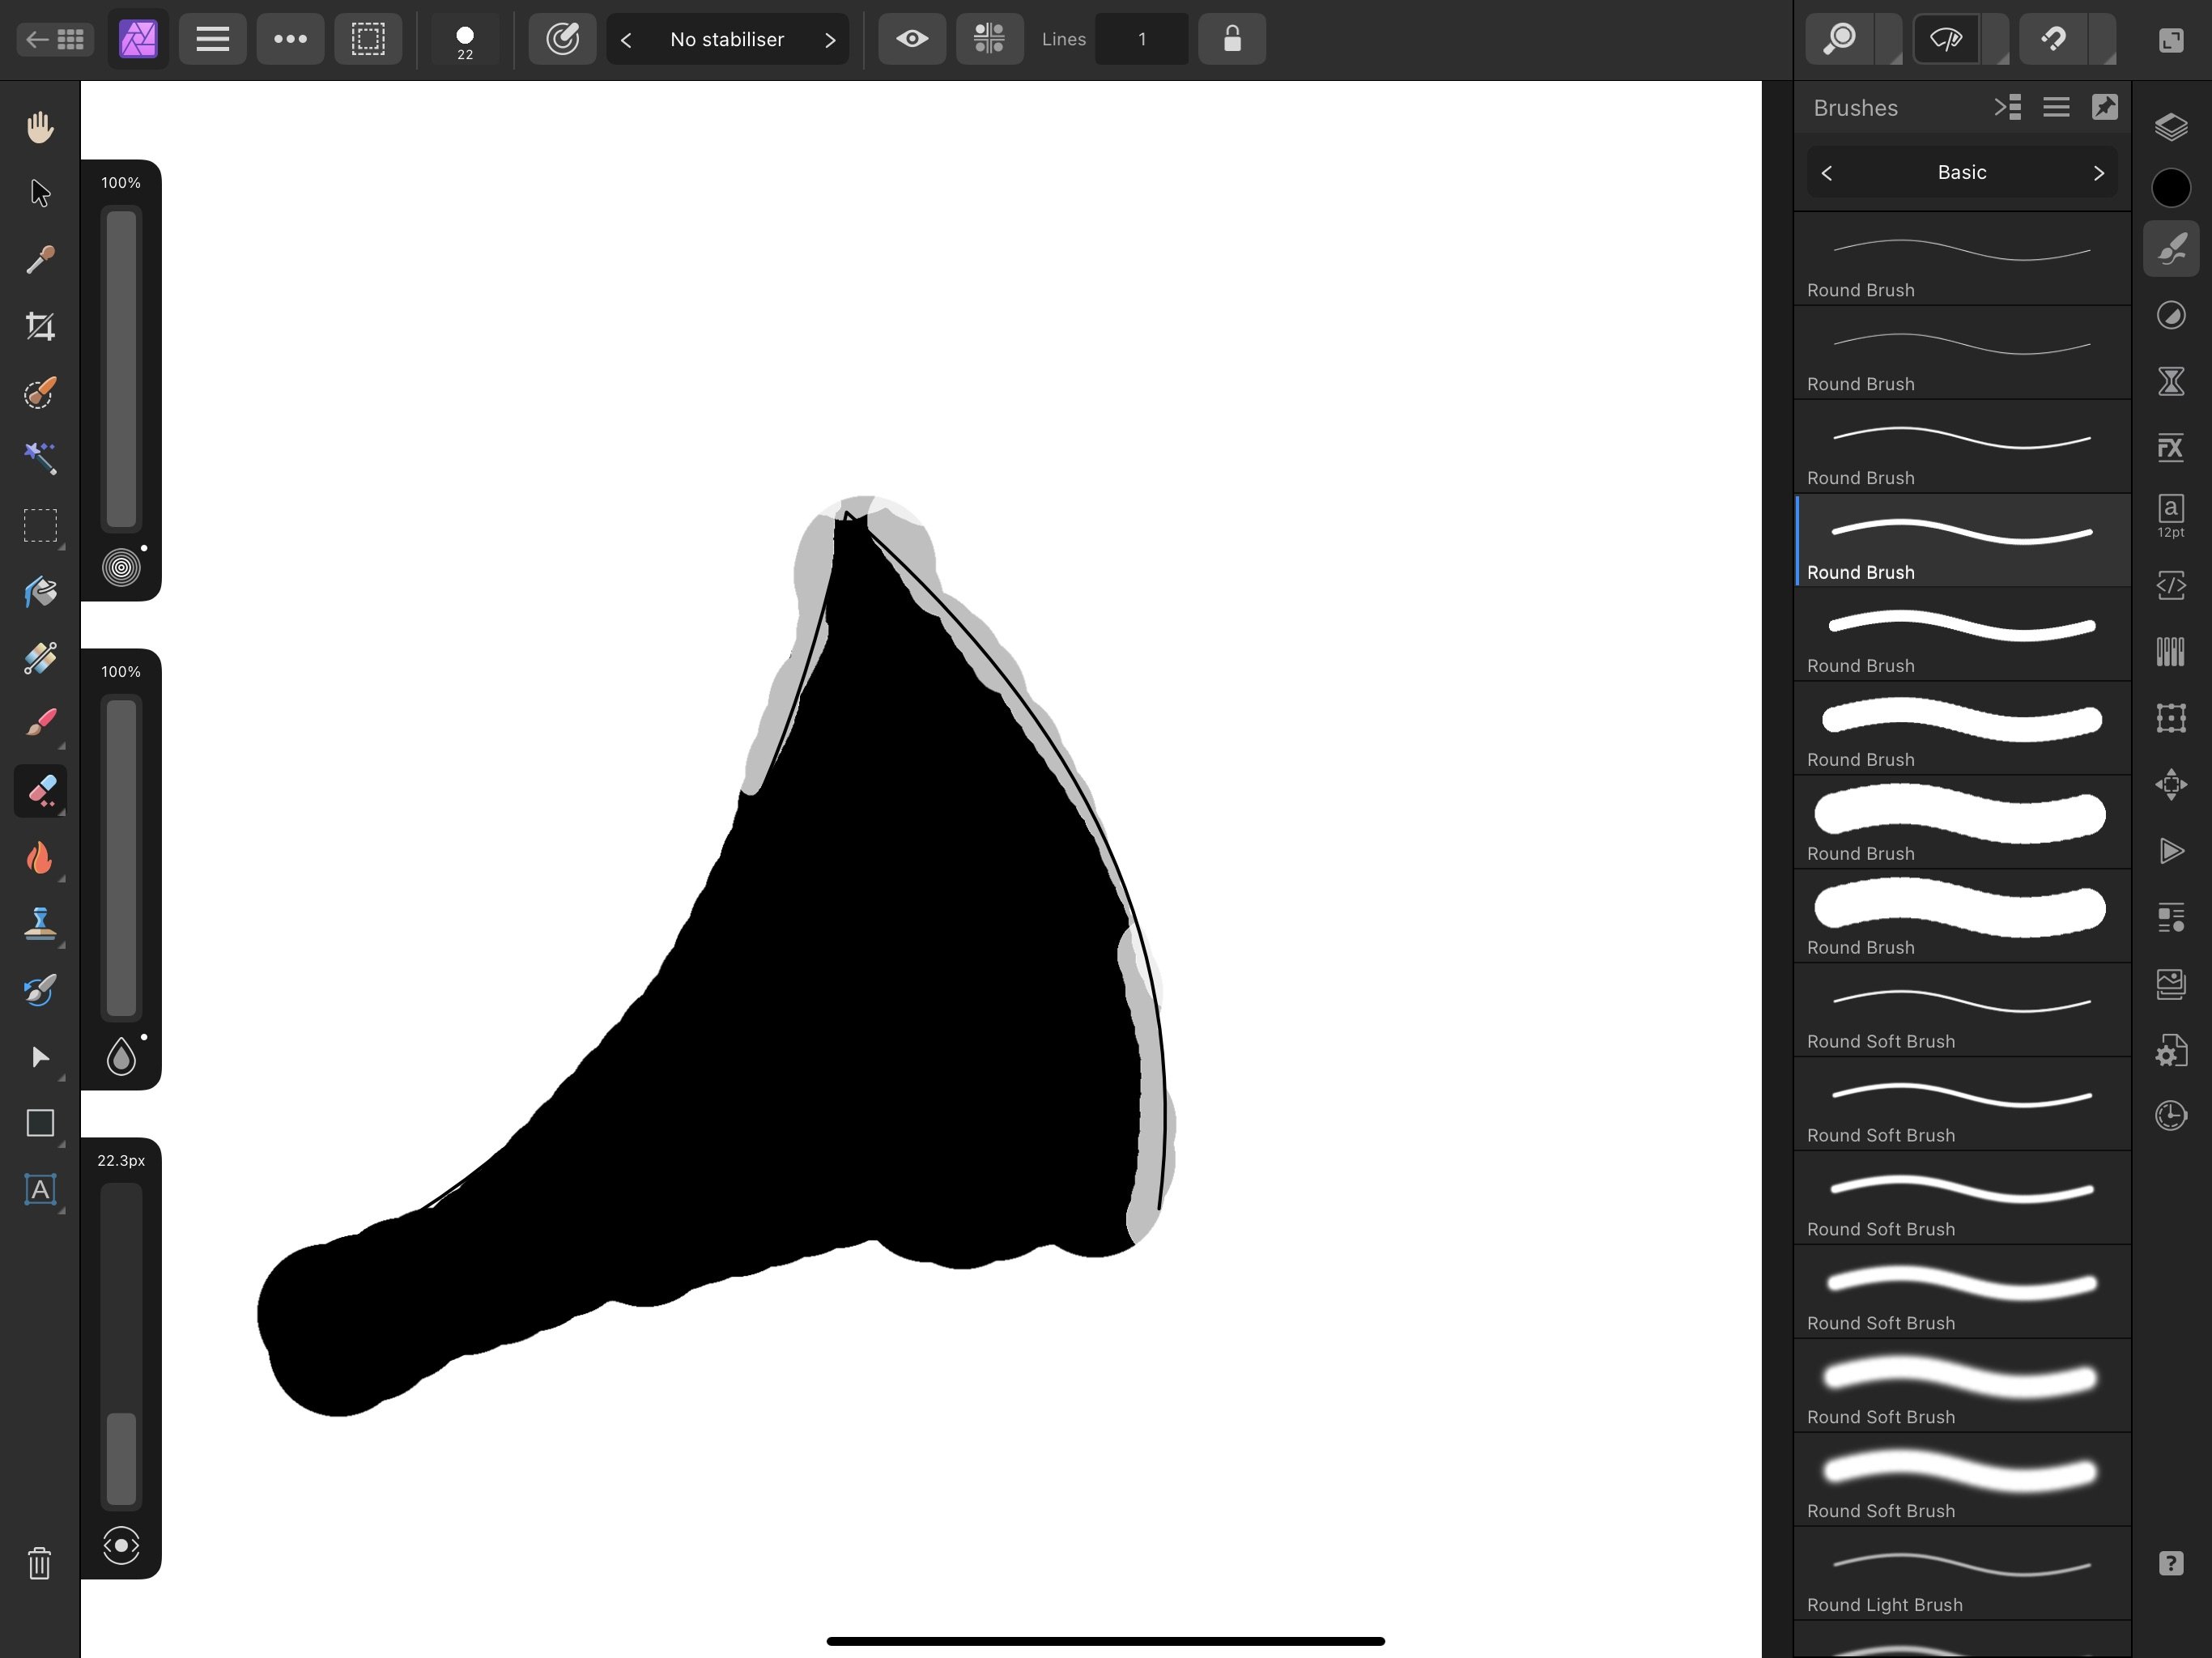The width and height of the screenshot is (2212, 1658).
Task: Select the Hand (view) tool
Action: [x=40, y=127]
